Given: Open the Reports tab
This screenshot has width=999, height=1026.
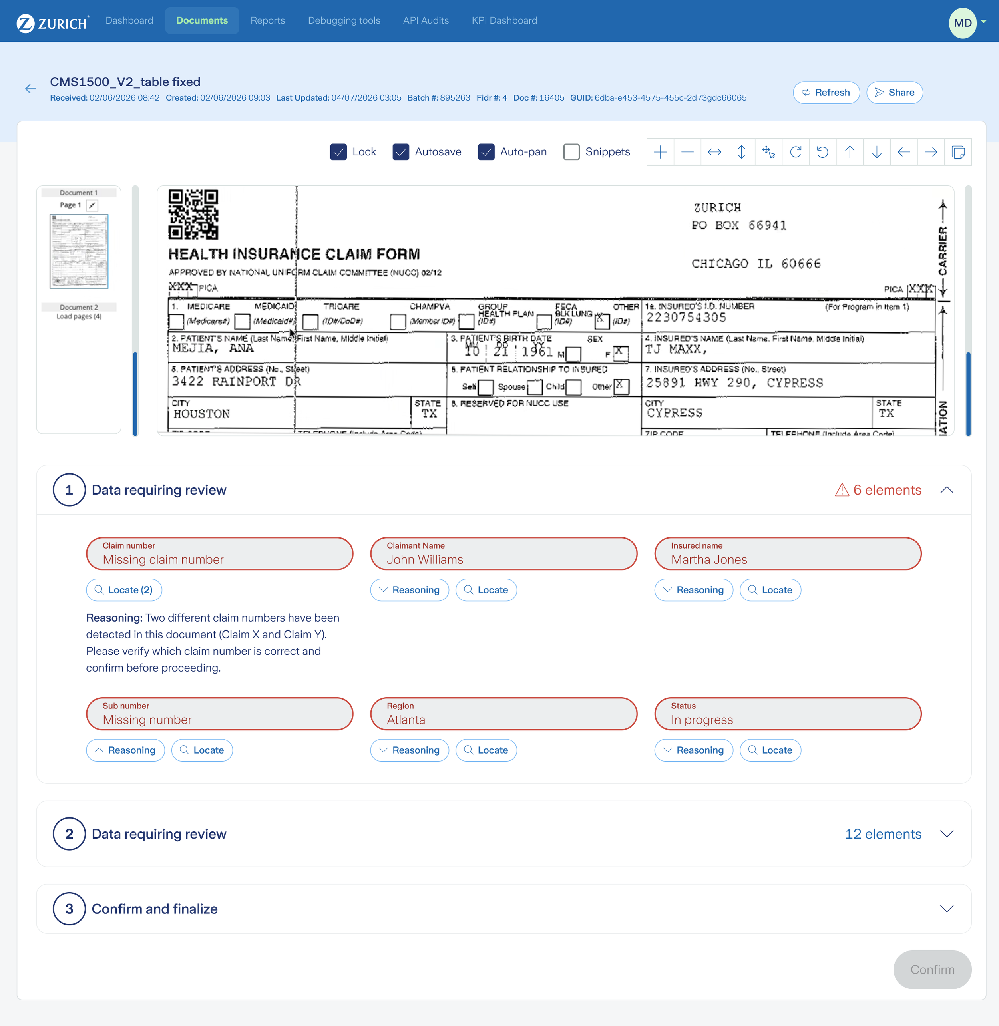Looking at the screenshot, I should pos(268,20).
